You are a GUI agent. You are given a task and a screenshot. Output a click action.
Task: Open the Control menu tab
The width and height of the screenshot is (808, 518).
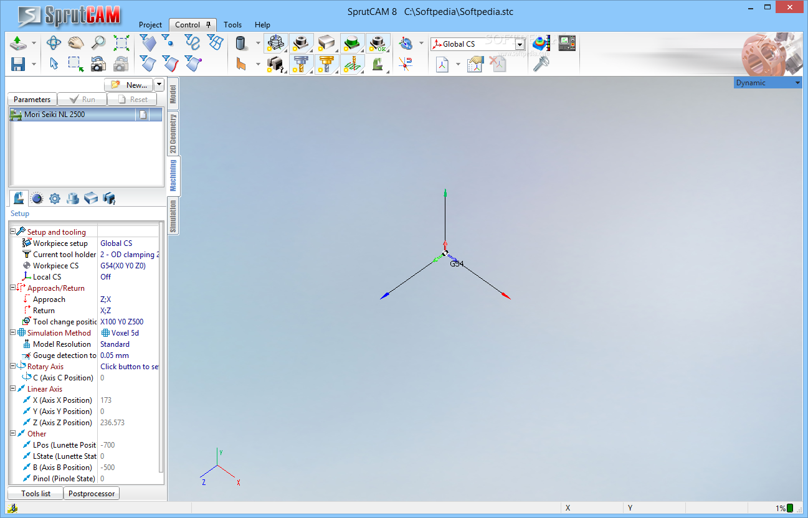[x=192, y=25]
